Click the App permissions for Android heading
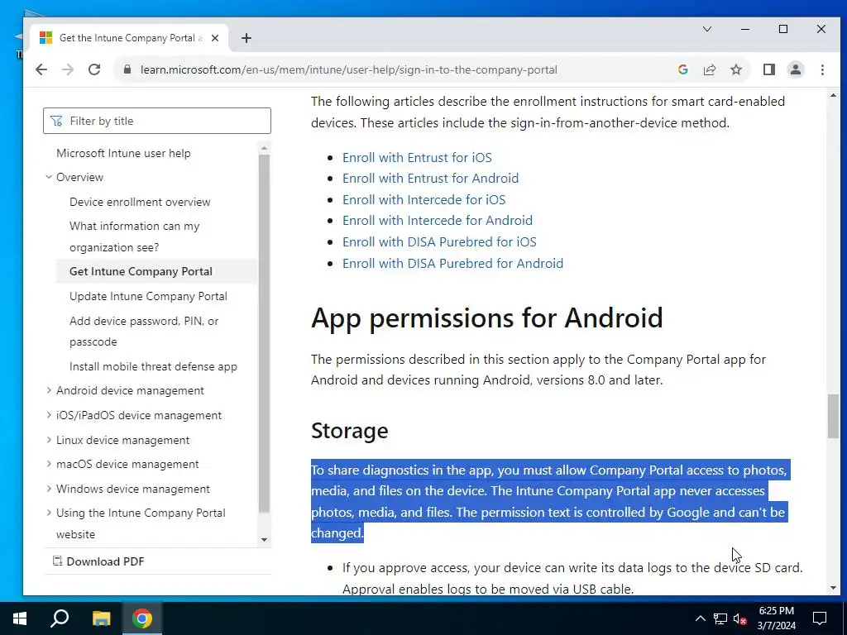Viewport: 847px width, 635px height. [x=486, y=318]
